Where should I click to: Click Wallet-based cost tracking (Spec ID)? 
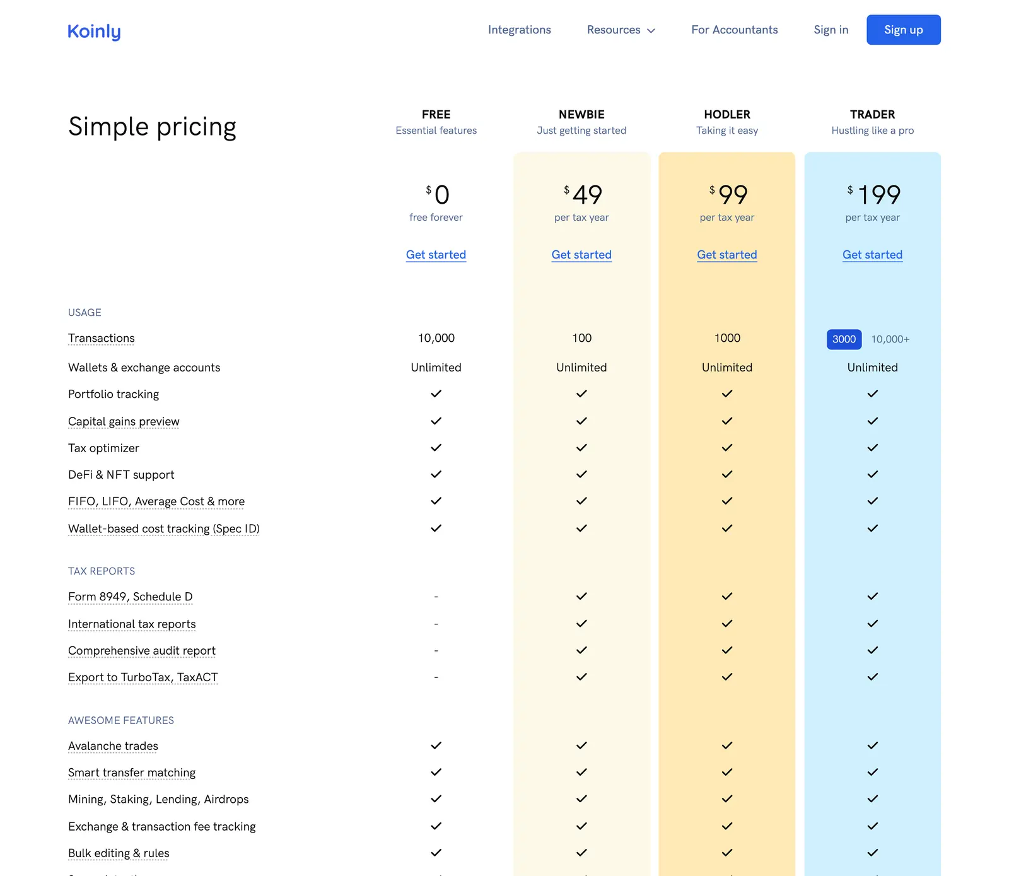pyautogui.click(x=164, y=529)
